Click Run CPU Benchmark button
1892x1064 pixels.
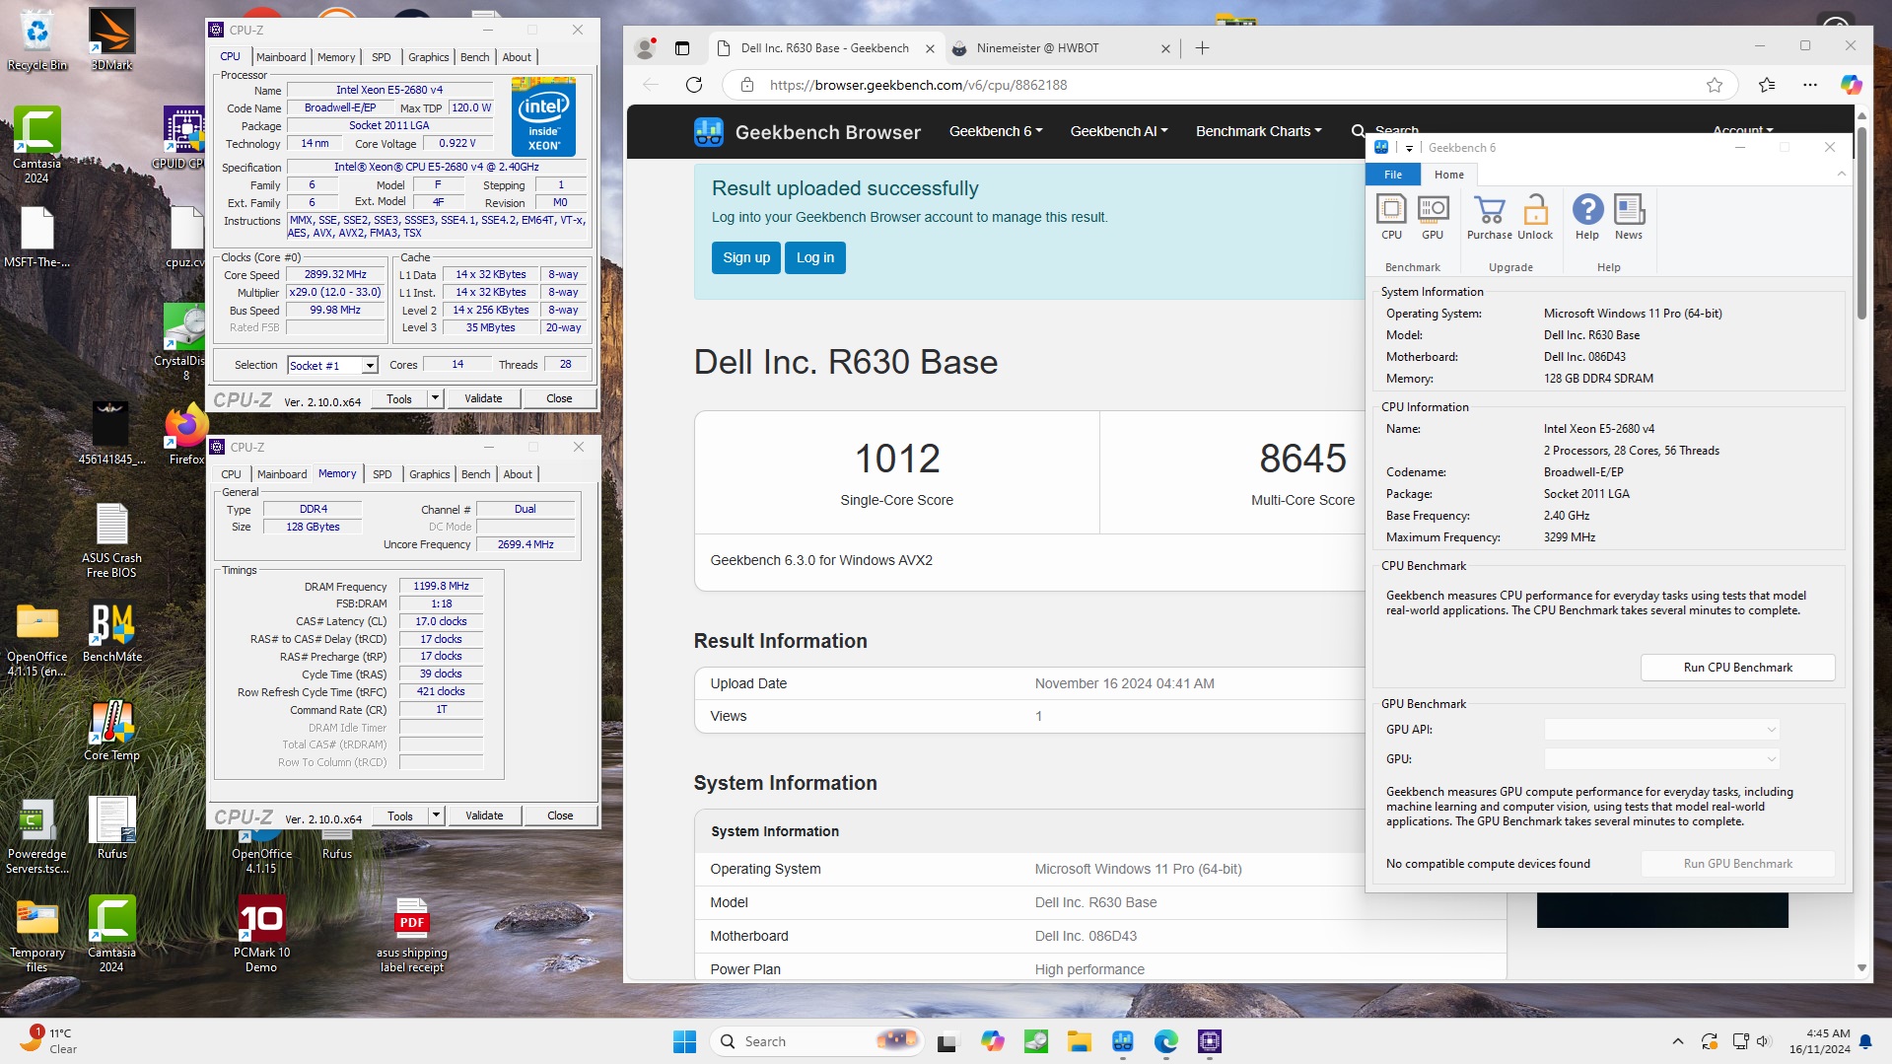coord(1737,668)
